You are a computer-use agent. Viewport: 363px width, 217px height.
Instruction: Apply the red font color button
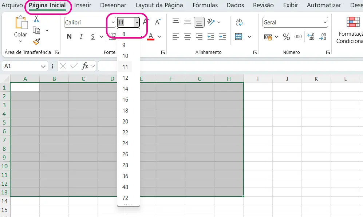click(x=151, y=36)
